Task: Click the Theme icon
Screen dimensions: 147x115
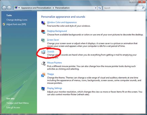Action: [x=43, y=75]
